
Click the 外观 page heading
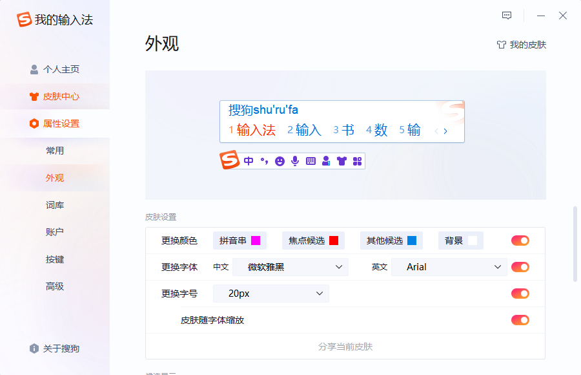pyautogui.click(x=162, y=43)
